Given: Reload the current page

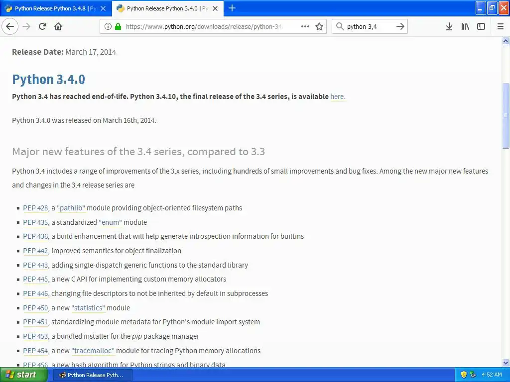Looking at the screenshot, I should coord(43,26).
